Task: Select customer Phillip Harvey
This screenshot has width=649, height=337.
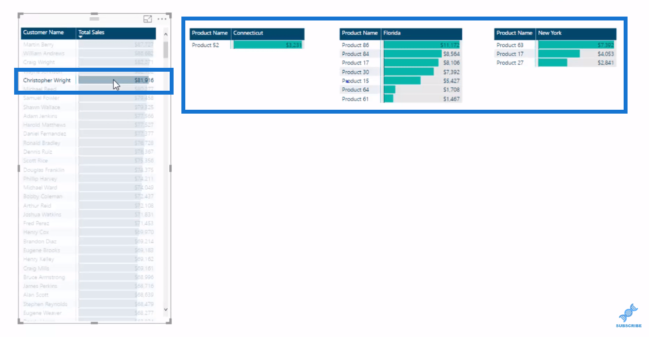Action: pyautogui.click(x=40, y=178)
